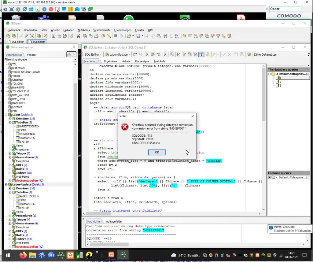Open the Nützliches menu
The image size is (313, 262).
click(x=84, y=30)
